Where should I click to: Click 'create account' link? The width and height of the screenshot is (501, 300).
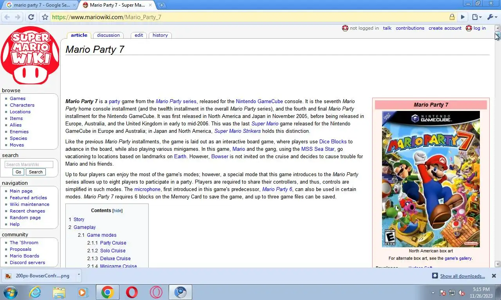click(445, 28)
